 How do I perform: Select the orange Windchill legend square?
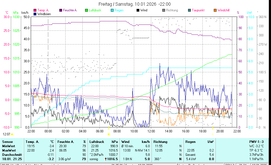pyautogui.click(x=215, y=11)
